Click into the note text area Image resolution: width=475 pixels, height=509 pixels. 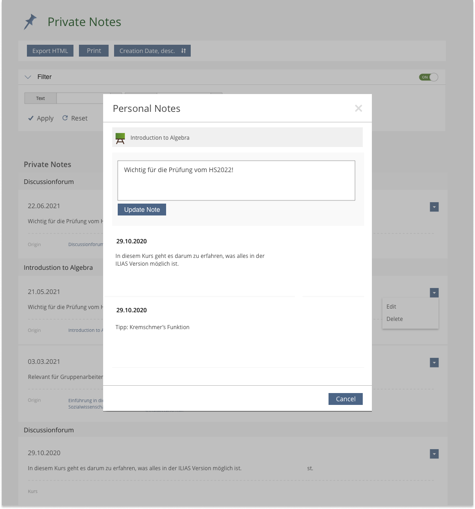click(236, 181)
